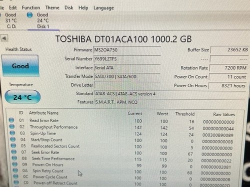Open the Help menu
The width and height of the screenshot is (250, 187).
coord(83,7)
